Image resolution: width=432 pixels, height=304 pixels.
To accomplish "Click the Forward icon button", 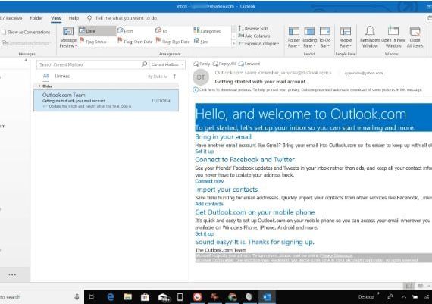I will pos(249,64).
